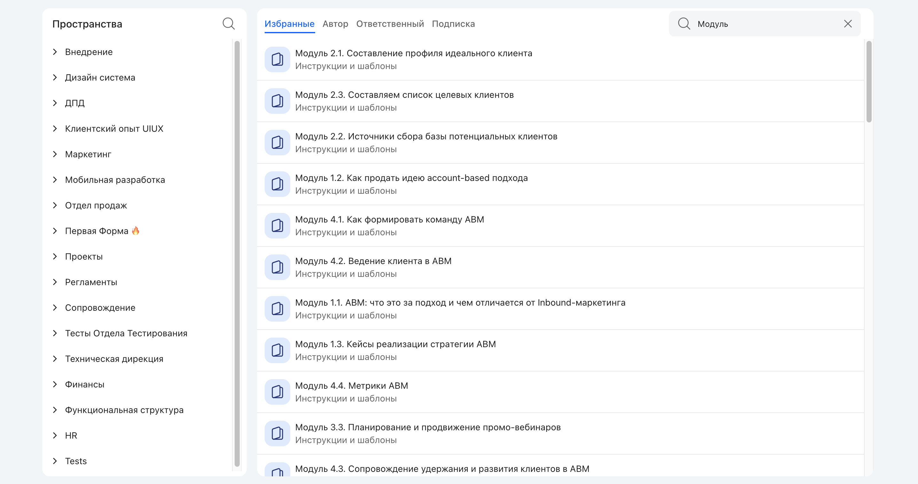
Task: Click Инструкции и шаблоны under Модуль 4.4
Action: click(346, 398)
